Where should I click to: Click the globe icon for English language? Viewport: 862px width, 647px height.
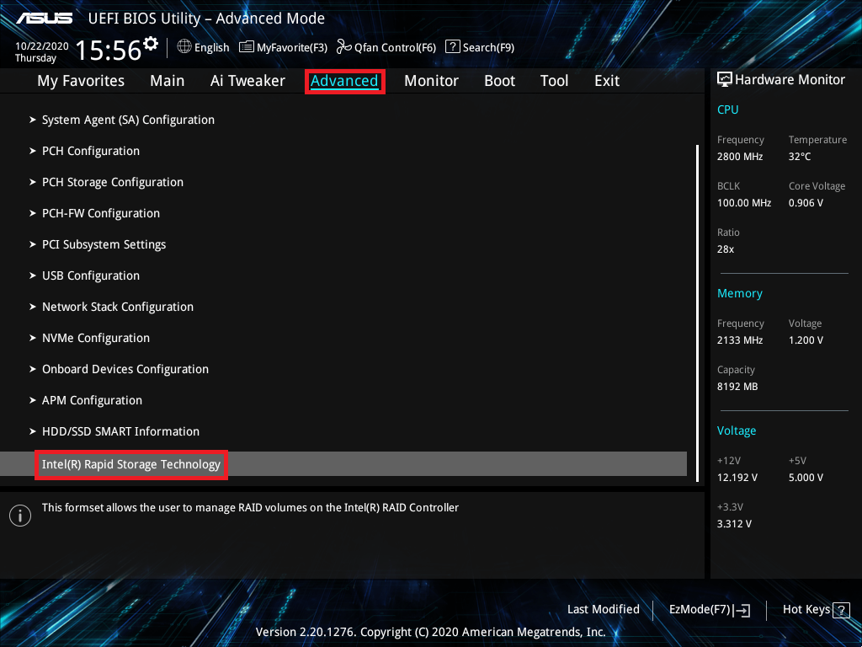coord(184,47)
